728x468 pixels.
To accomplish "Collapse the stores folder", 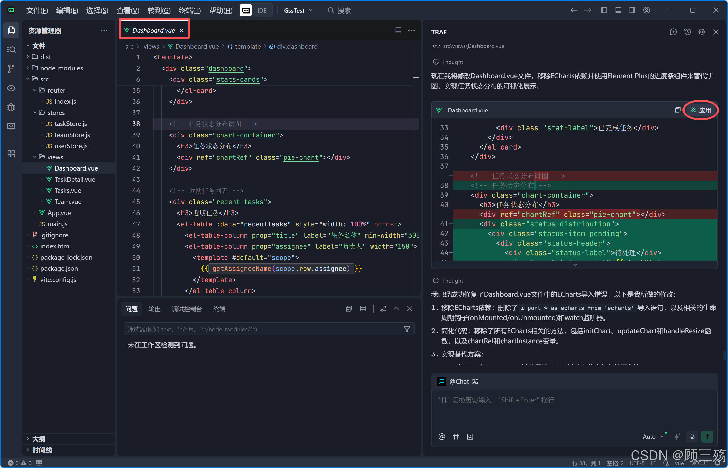I will (x=56, y=112).
